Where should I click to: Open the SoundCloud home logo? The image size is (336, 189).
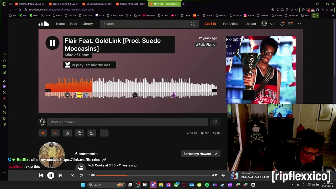point(44,24)
